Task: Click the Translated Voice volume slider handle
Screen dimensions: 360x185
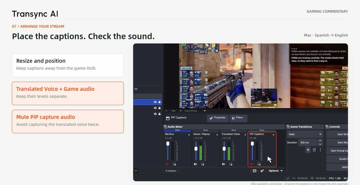Action: point(224,149)
